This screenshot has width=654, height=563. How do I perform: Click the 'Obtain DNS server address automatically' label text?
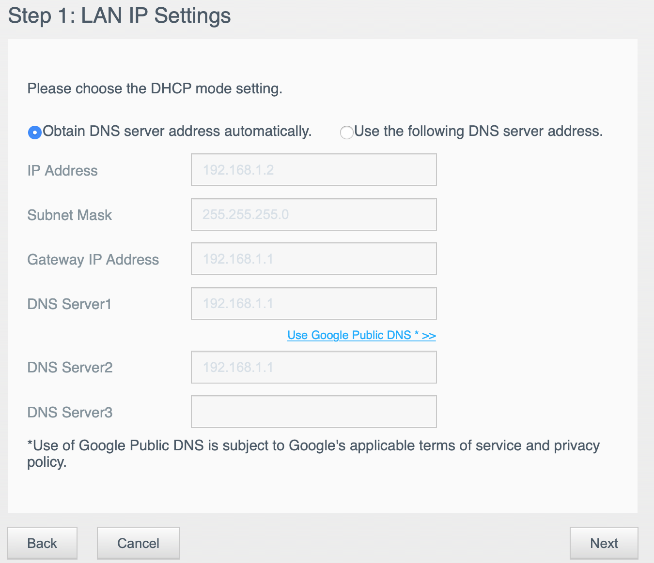point(177,132)
